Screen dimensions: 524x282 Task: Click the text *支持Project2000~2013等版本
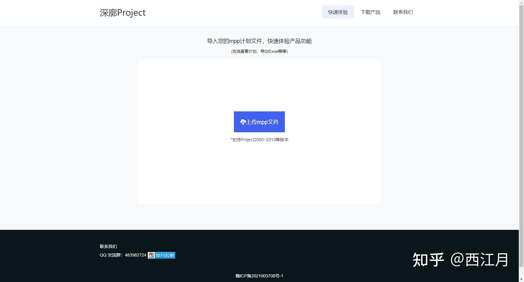[x=259, y=140]
